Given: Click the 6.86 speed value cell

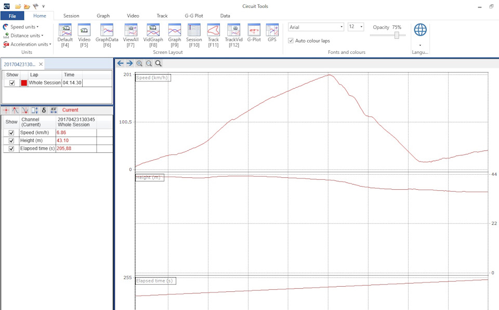Looking at the screenshot, I should point(76,133).
